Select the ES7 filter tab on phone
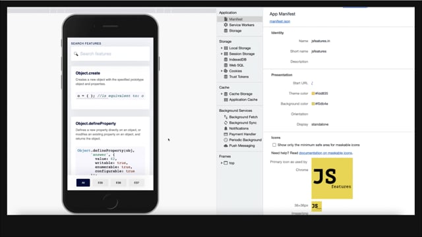 tap(136, 183)
